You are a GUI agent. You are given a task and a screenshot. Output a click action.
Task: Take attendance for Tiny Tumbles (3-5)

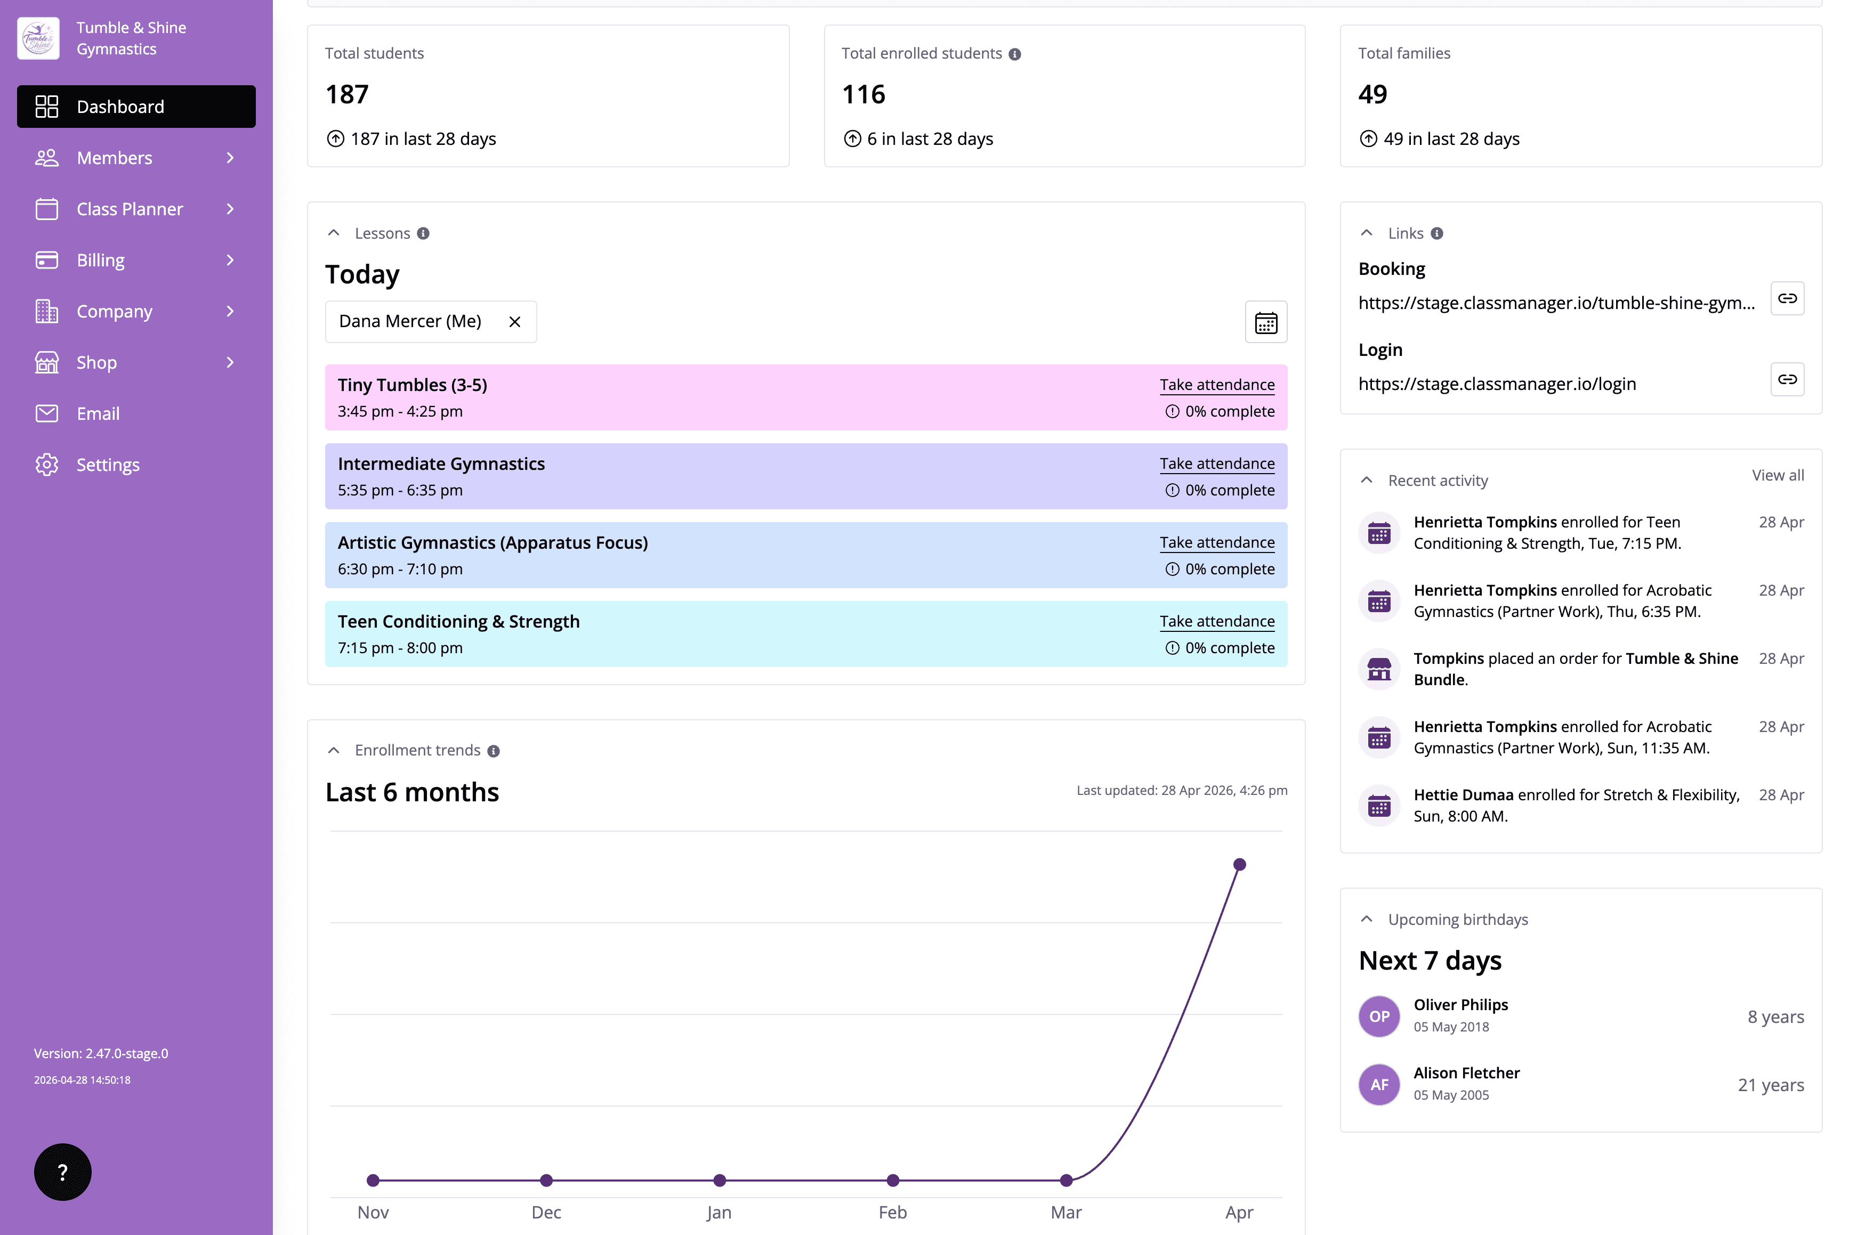(1216, 384)
